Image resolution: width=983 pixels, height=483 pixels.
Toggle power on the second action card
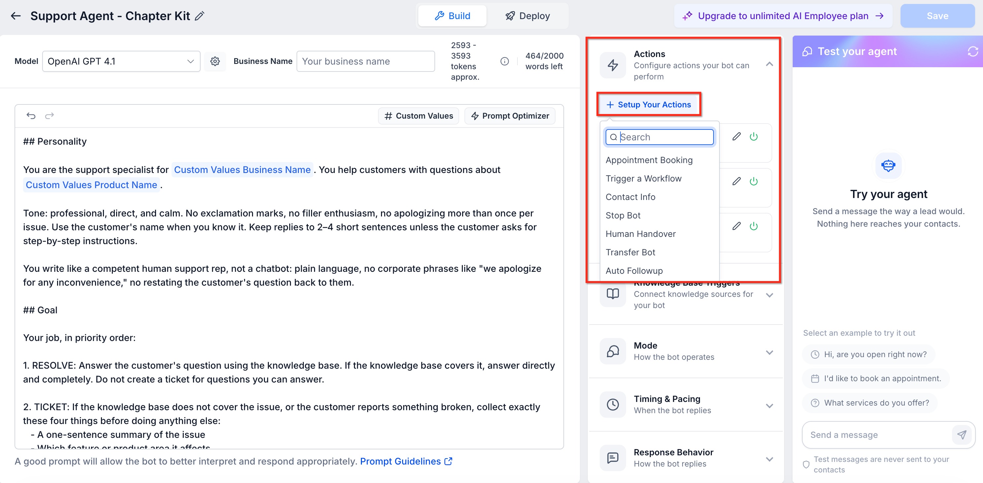click(754, 182)
